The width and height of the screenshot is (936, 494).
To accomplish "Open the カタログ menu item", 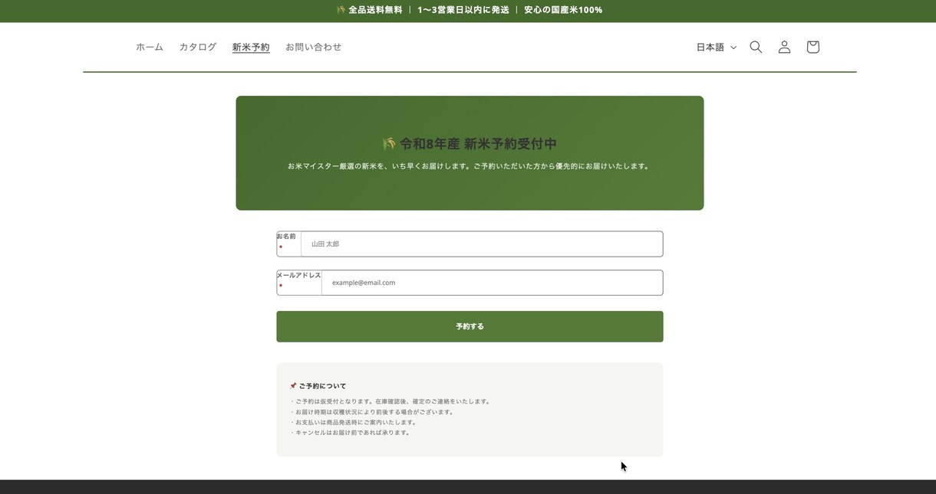I will 198,47.
